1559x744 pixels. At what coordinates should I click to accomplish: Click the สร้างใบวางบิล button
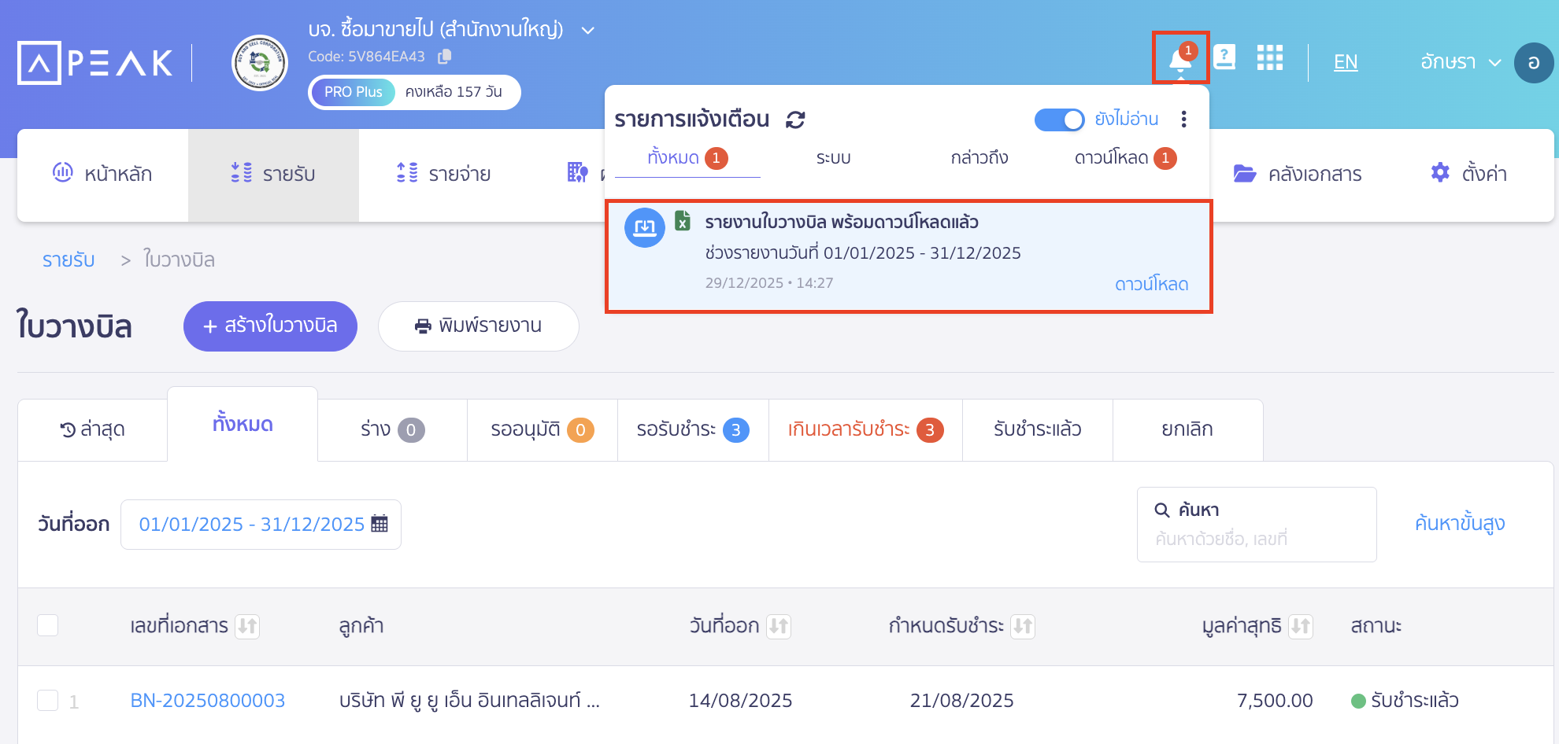270,326
